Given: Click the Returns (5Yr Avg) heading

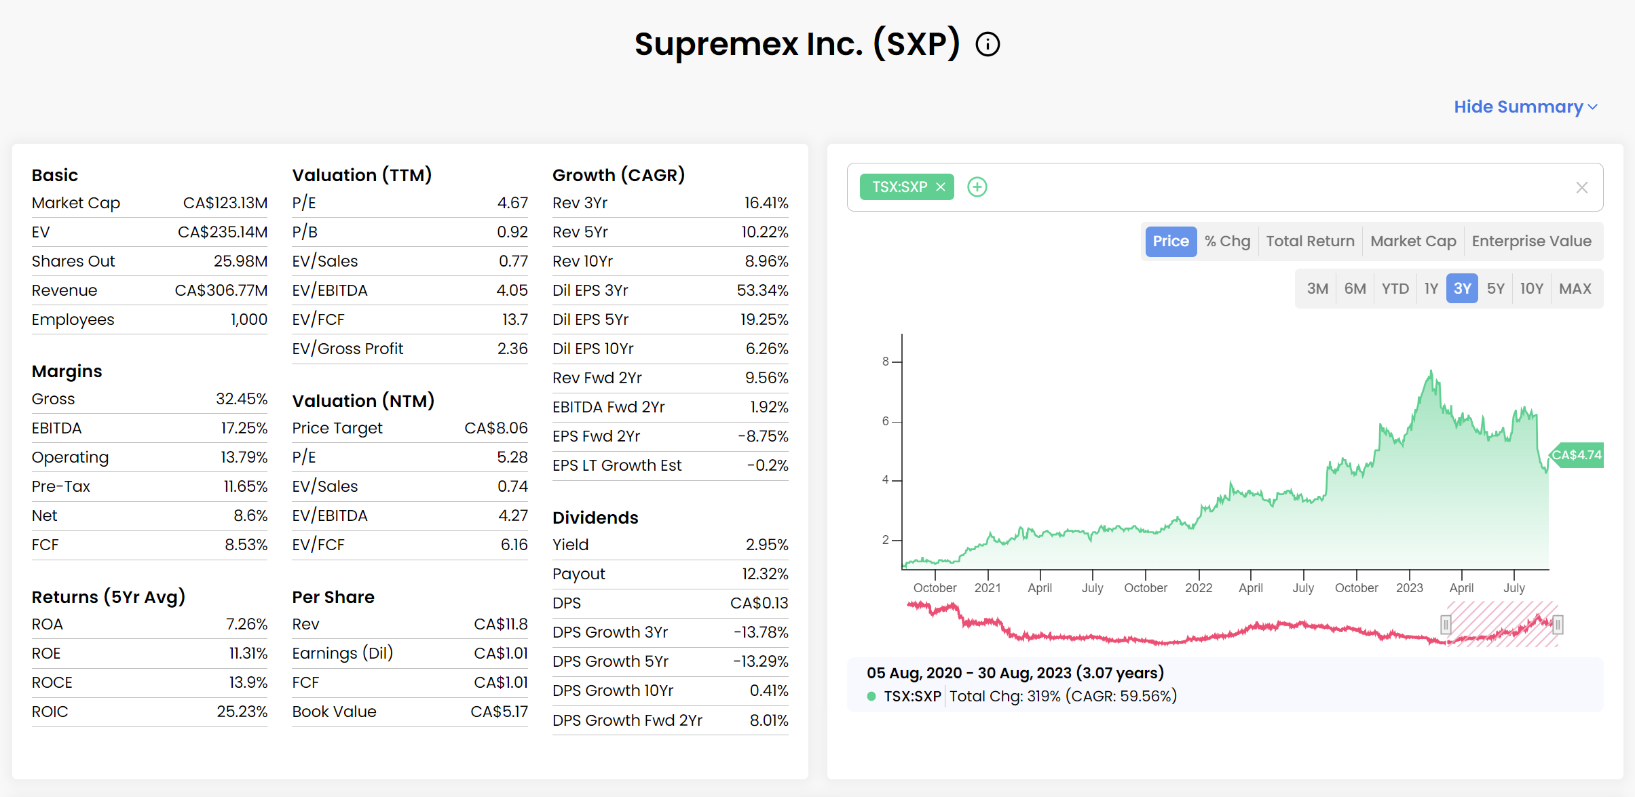Looking at the screenshot, I should (x=109, y=598).
